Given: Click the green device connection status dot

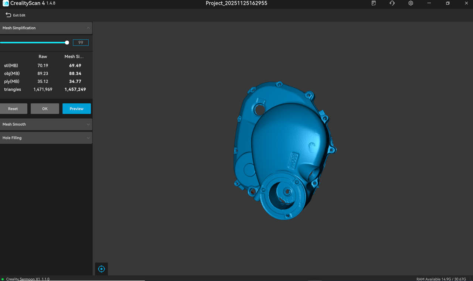Looking at the screenshot, I should (x=3, y=279).
